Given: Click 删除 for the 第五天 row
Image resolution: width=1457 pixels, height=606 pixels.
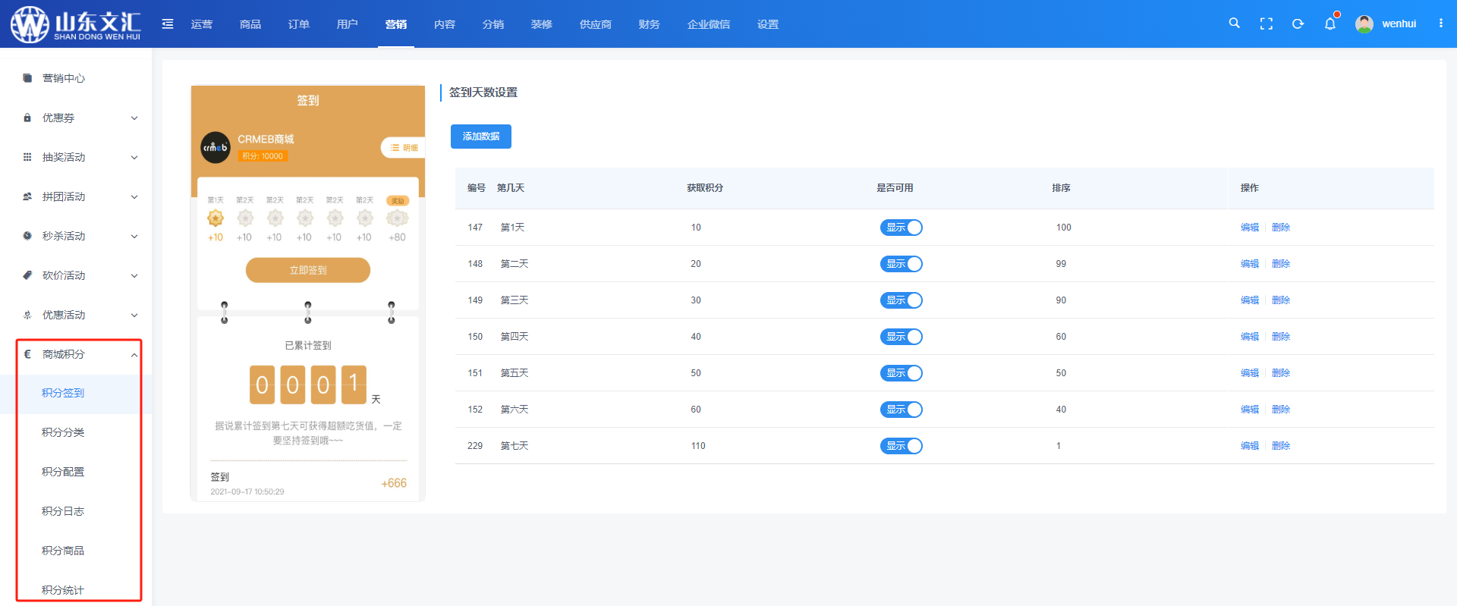Looking at the screenshot, I should pyautogui.click(x=1281, y=373).
